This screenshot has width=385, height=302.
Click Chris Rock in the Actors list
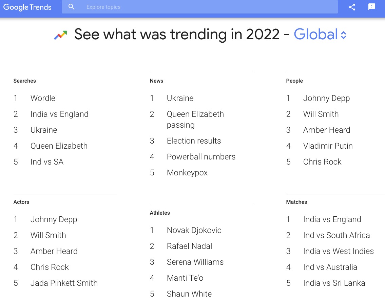(x=50, y=267)
